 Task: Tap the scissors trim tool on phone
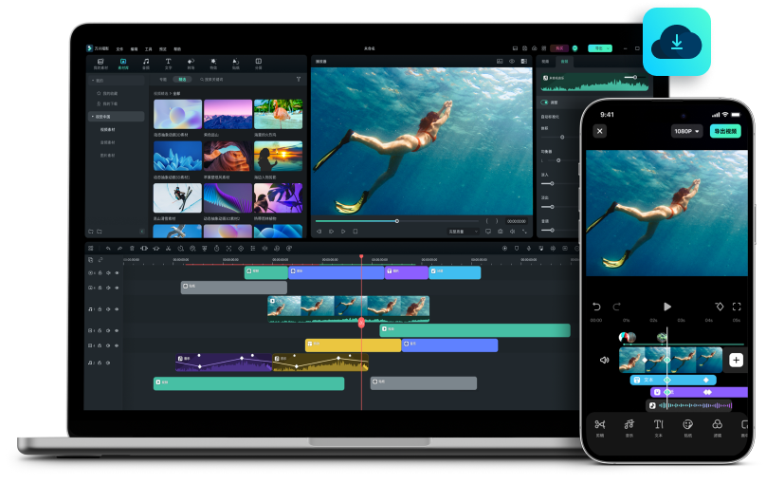599,425
